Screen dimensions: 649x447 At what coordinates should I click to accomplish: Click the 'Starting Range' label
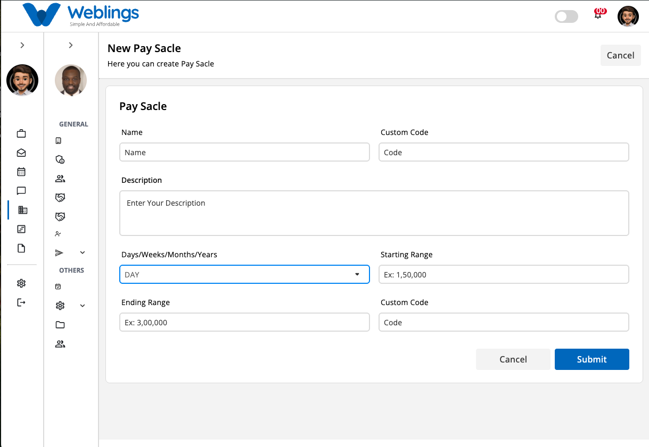click(x=407, y=255)
